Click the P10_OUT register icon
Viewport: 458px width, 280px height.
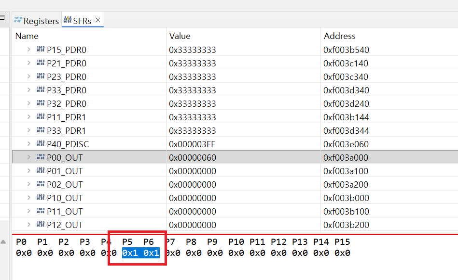pos(41,198)
